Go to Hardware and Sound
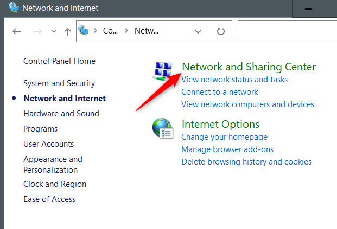Viewport: 337px width, 229px height. (x=61, y=114)
